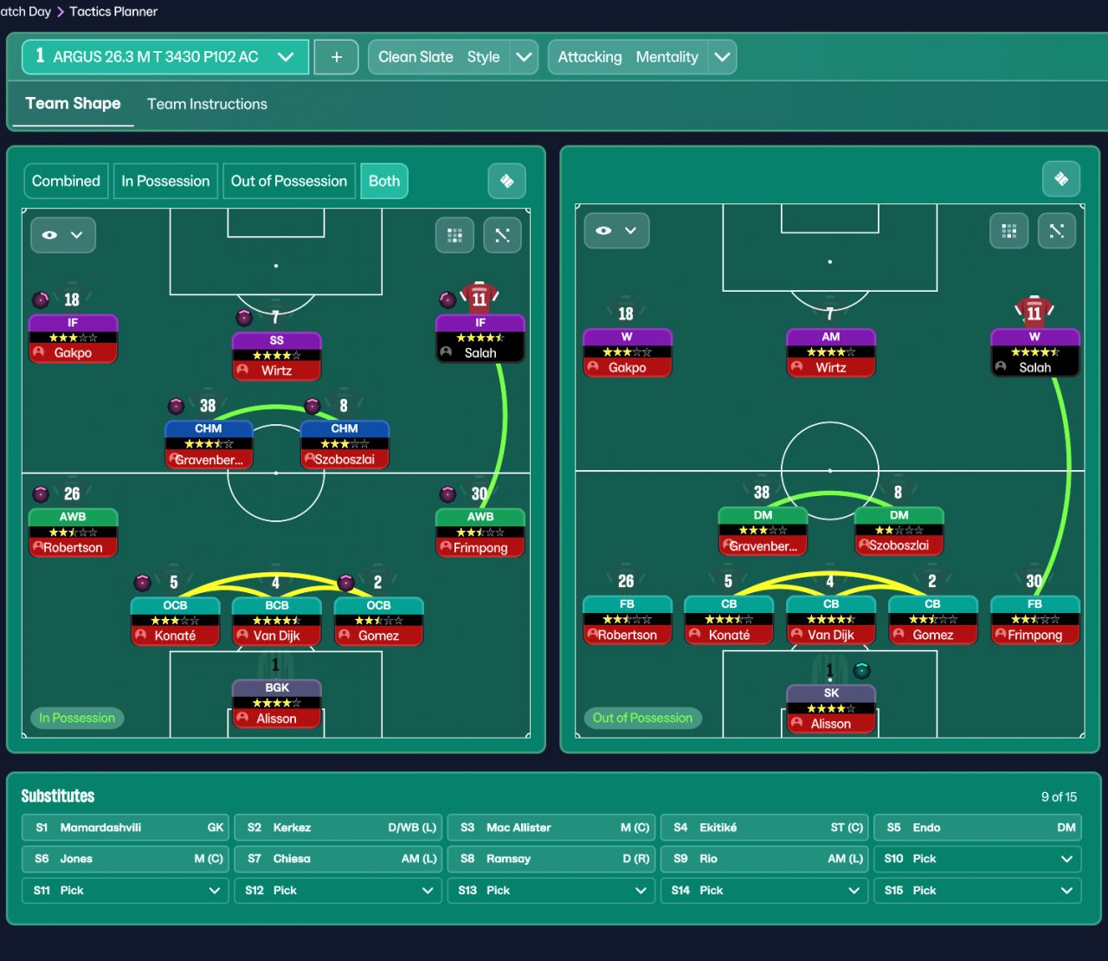Select substitute S3 Mac Allister
This screenshot has width=1108, height=961.
(x=551, y=828)
